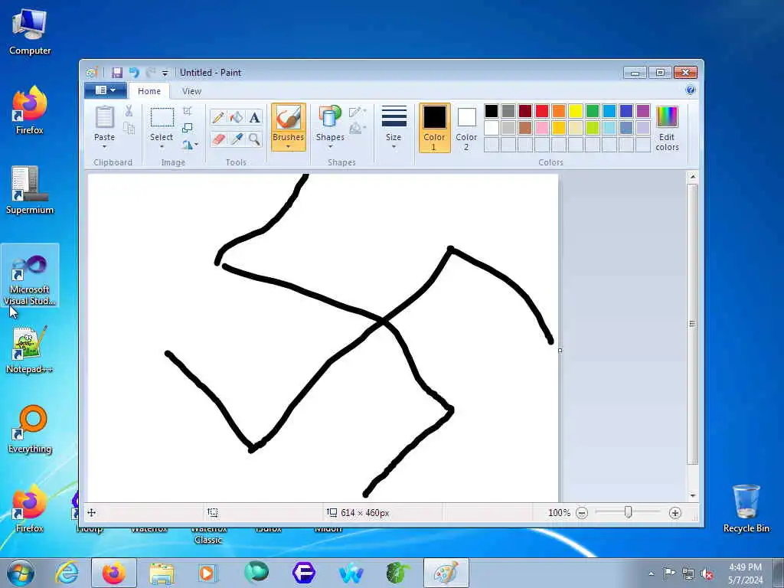This screenshot has width=784, height=588.
Task: Open Paint Help question mark icon
Action: pos(691,90)
